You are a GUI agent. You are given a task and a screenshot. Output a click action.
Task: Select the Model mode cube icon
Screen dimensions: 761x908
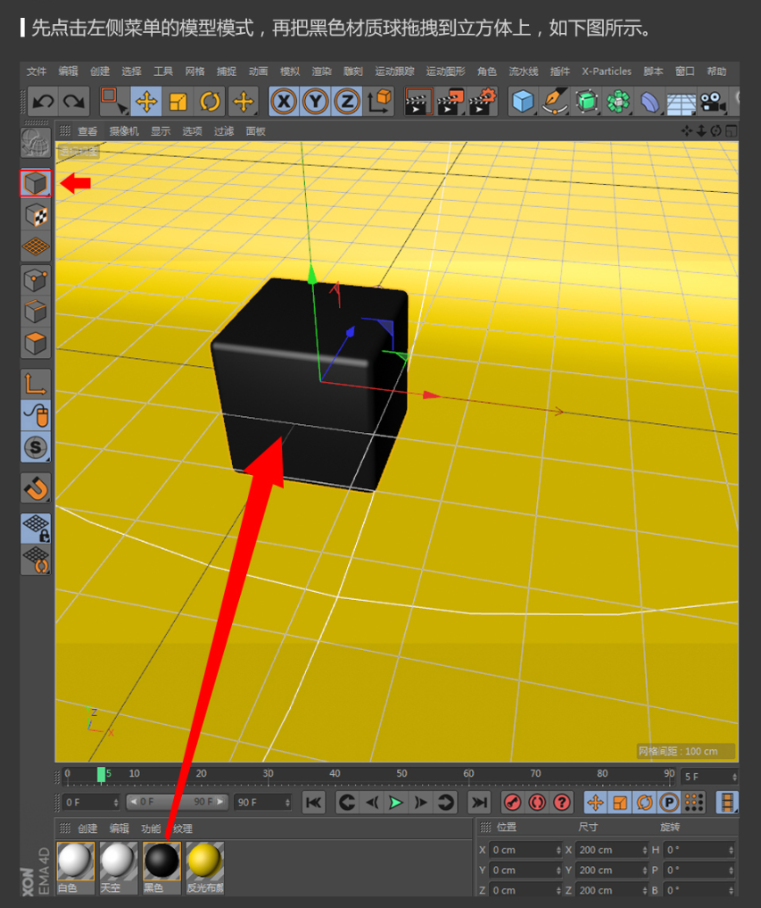pyautogui.click(x=36, y=183)
